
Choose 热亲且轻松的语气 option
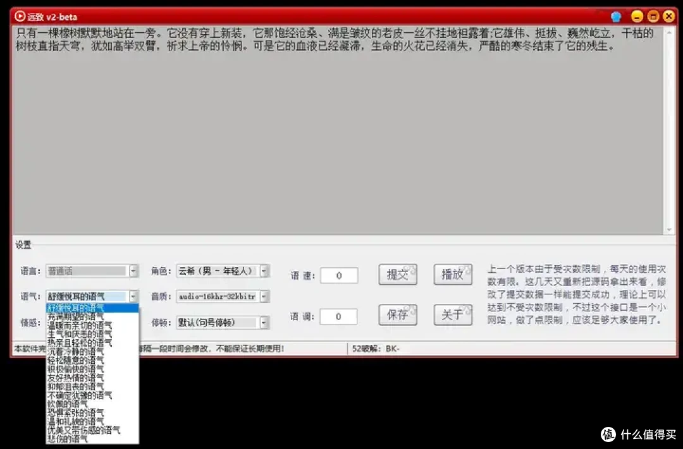pyautogui.click(x=92, y=343)
